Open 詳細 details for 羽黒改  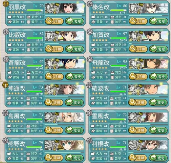54,21
